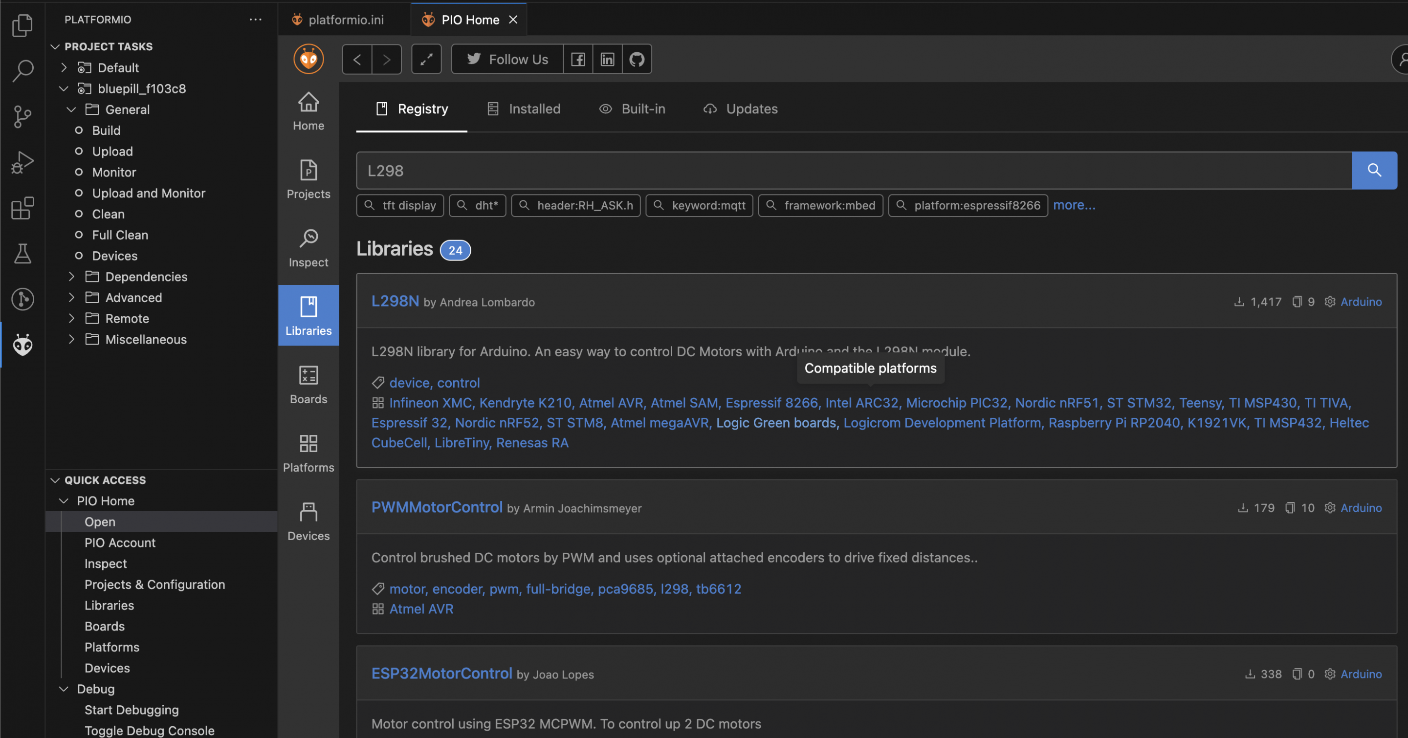Image resolution: width=1408 pixels, height=738 pixels.
Task: Open Projects in PIO sidebar
Action: point(308,180)
